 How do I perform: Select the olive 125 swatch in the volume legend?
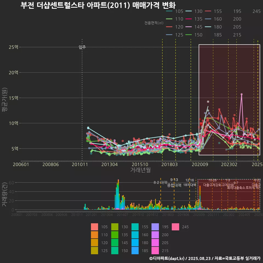[95, 251]
